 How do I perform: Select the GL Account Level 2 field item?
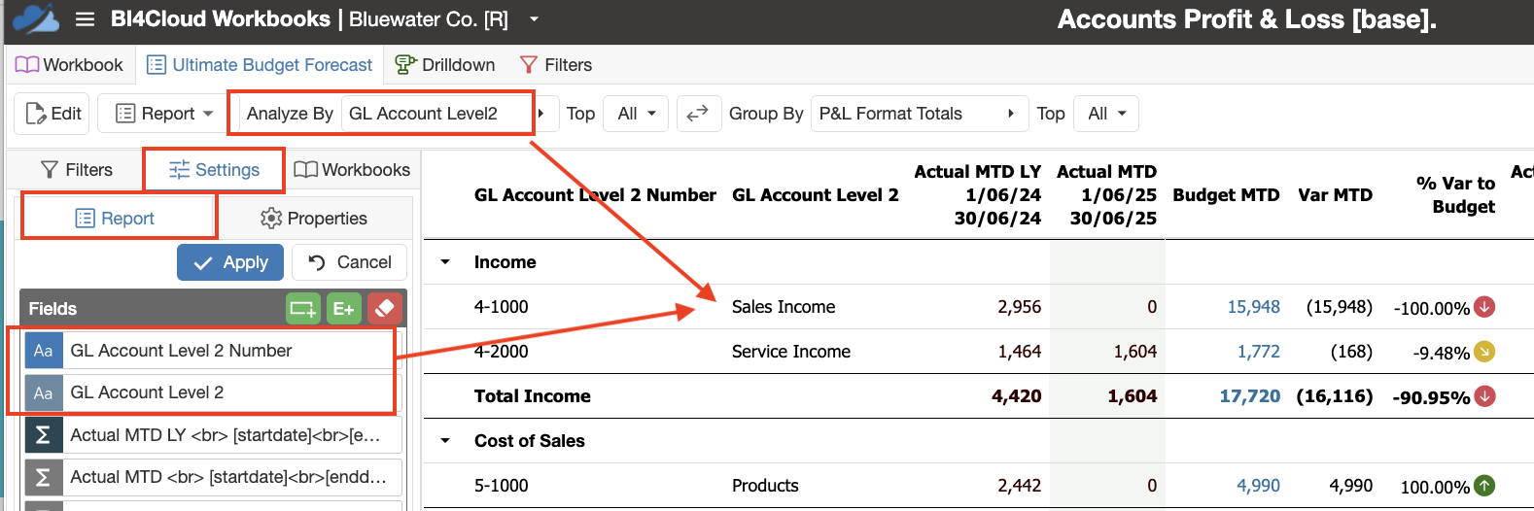[x=213, y=392]
